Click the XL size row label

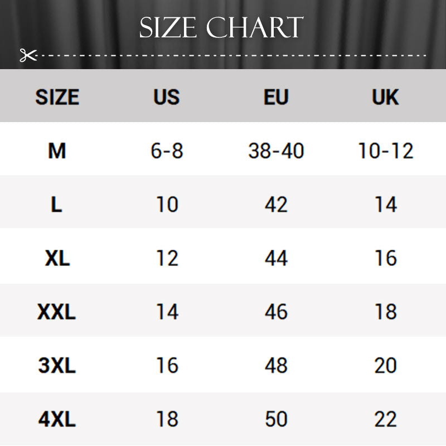coord(57,258)
